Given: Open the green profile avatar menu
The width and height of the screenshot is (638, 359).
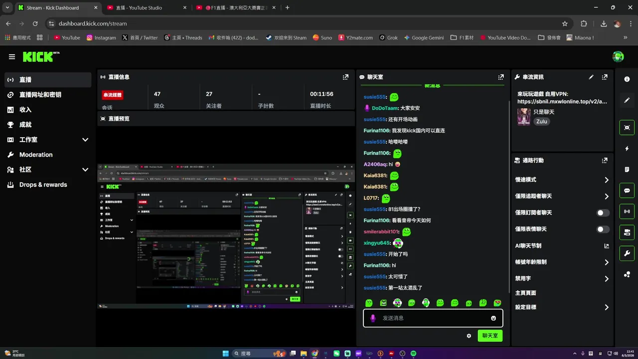Looking at the screenshot, I should (618, 57).
